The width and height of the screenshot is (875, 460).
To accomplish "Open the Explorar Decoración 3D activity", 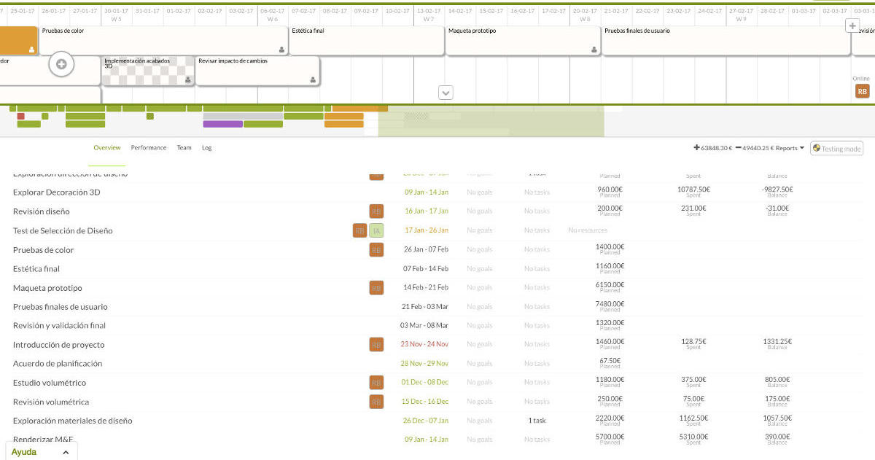I will tap(57, 192).
